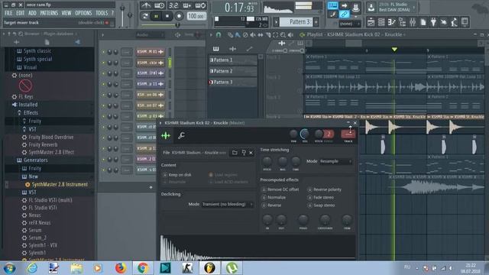Click the download/news panel icon
Viewport: 489px width, 275px height.
click(x=371, y=7)
